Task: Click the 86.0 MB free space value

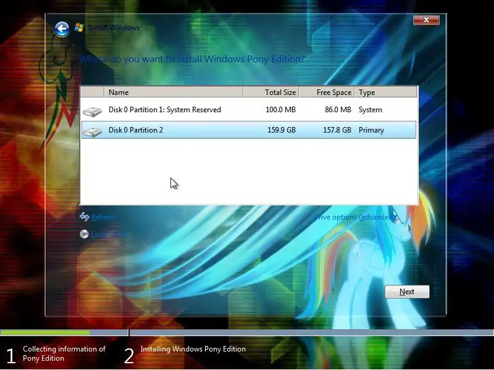Action: coord(338,110)
